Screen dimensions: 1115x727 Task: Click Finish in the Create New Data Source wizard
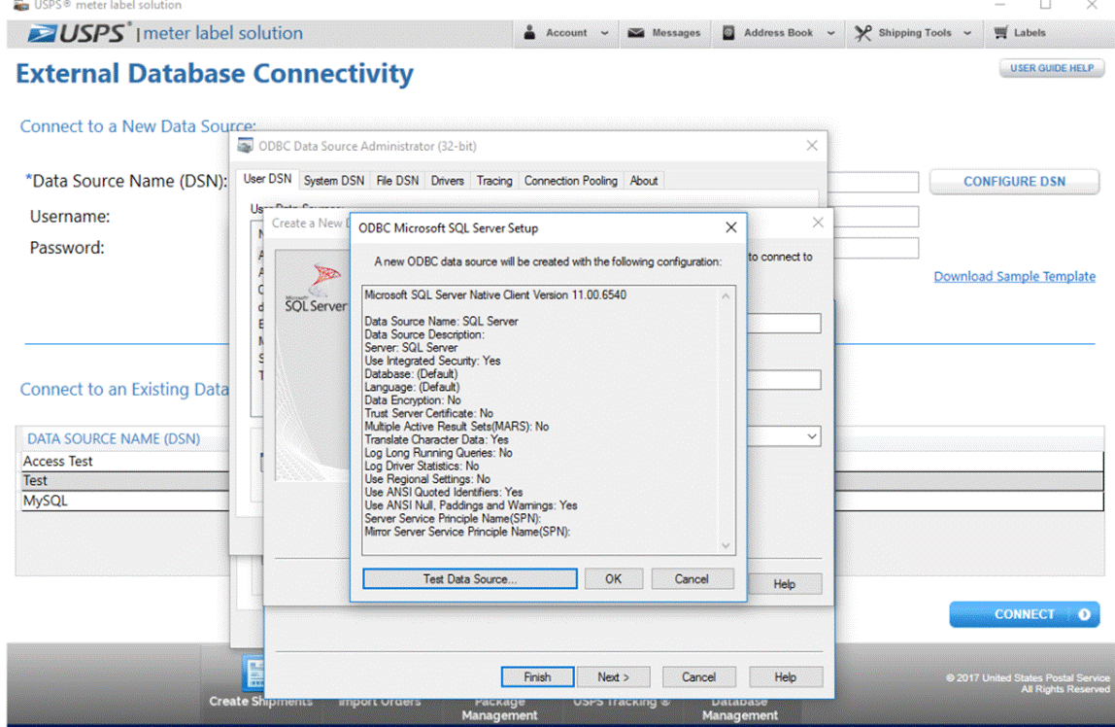(x=537, y=677)
